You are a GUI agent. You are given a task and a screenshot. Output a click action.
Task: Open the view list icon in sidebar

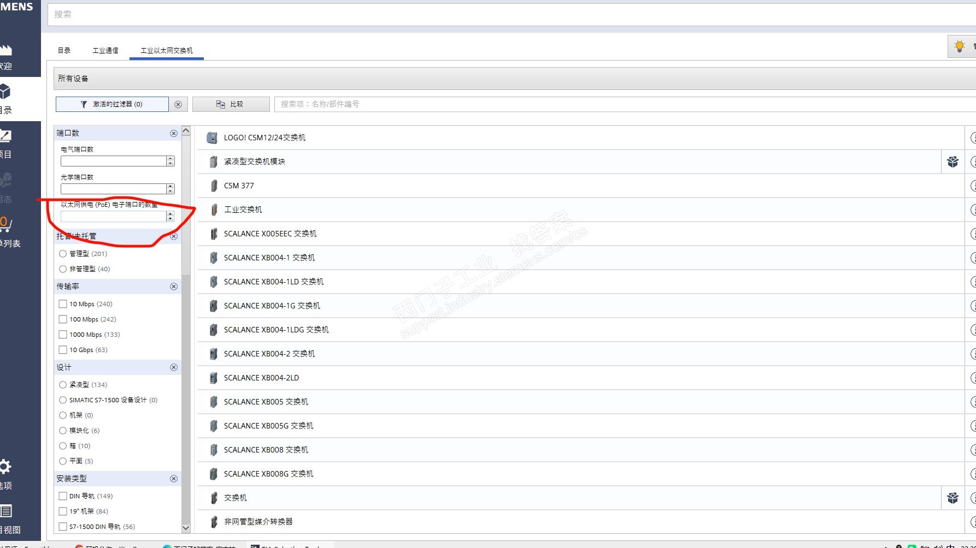(6, 511)
